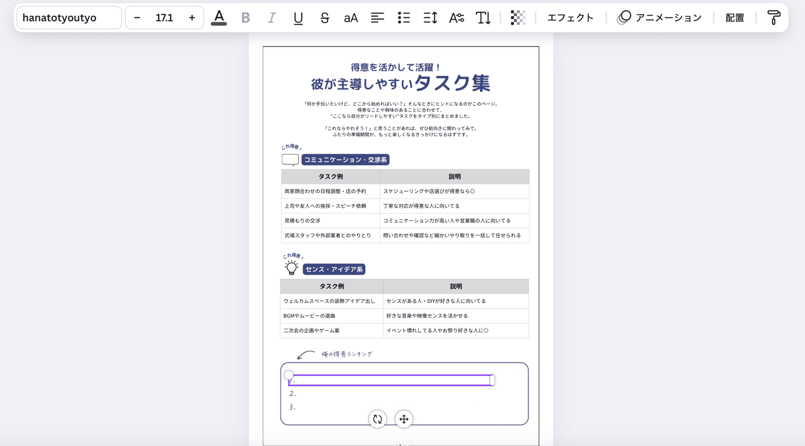Screen dimensions: 805x446
Task: Click the copy style paint roller
Action: point(774,18)
